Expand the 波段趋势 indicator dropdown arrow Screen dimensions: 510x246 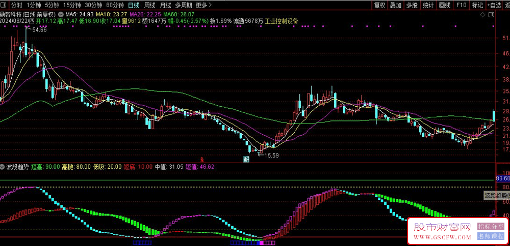(3, 167)
